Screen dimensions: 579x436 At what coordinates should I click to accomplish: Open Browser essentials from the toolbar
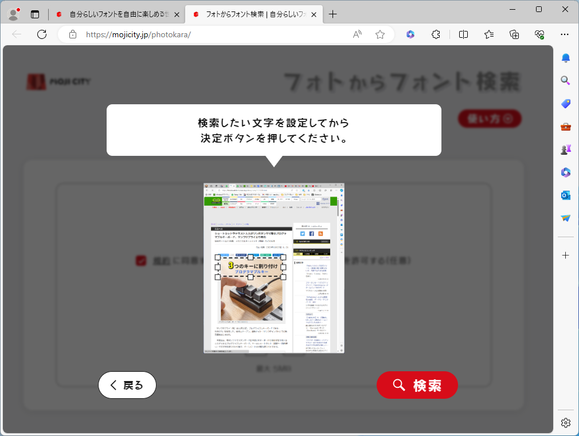click(539, 34)
